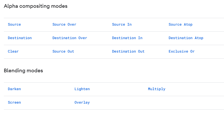Click the Destination Over link
The height and width of the screenshot is (114, 224).
coord(70,38)
